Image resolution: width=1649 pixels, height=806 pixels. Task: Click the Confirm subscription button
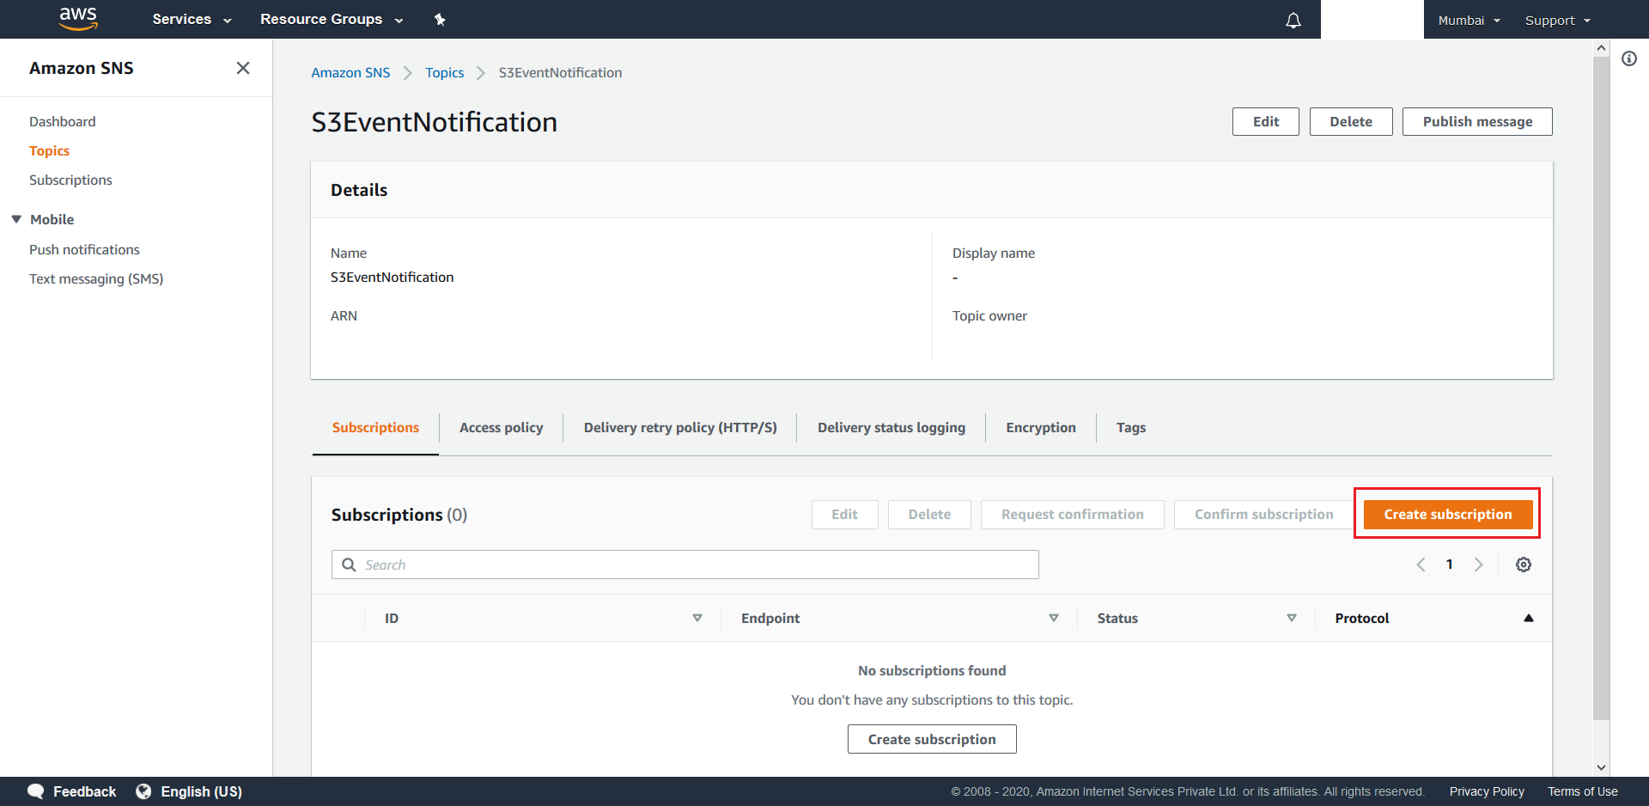1264,514
